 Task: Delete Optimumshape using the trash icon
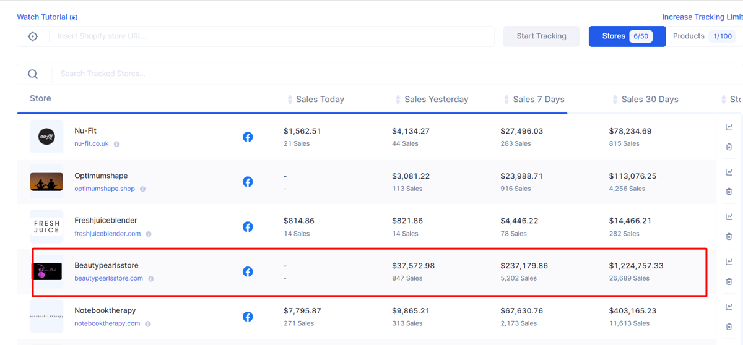[x=729, y=192]
